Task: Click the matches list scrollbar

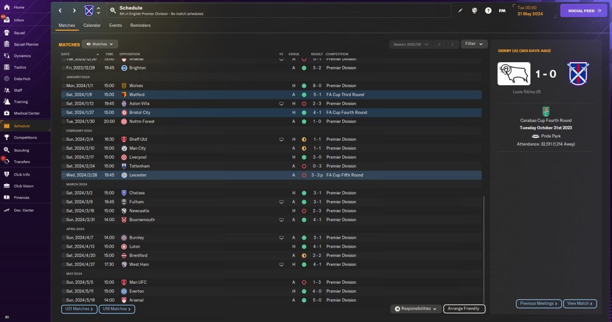Action: pyautogui.click(x=484, y=249)
